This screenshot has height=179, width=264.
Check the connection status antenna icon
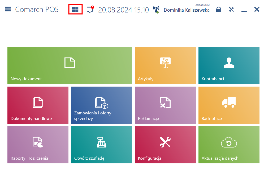click(156, 10)
